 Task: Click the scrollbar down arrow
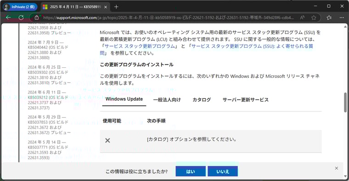click(x=345, y=176)
